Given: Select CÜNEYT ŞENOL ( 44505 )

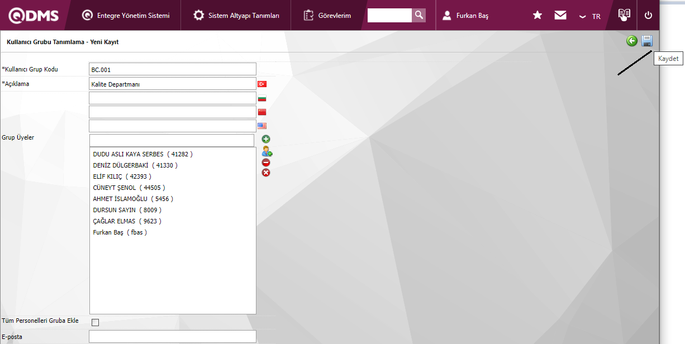Looking at the screenshot, I should [x=129, y=188].
